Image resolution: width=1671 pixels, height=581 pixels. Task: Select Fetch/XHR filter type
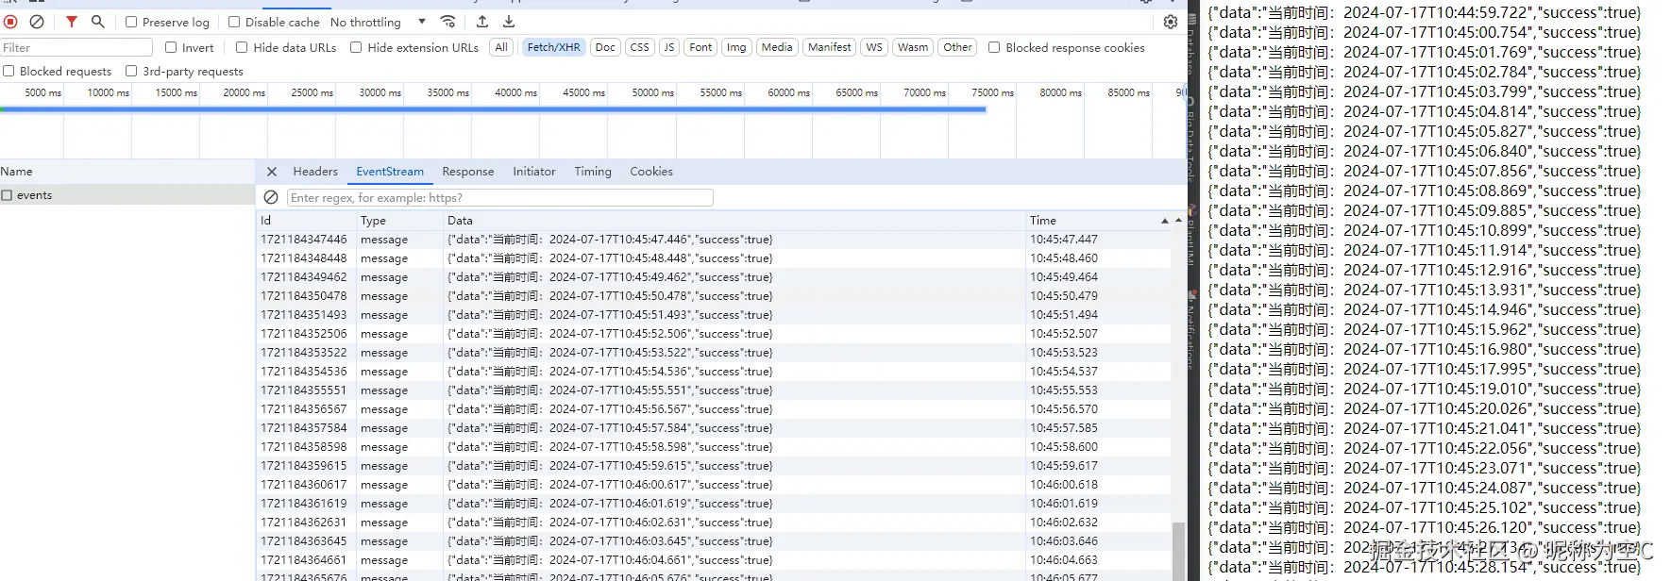[x=554, y=47]
